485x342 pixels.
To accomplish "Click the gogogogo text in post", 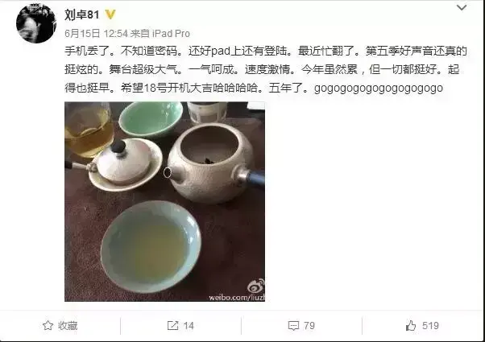I will pyautogui.click(x=379, y=89).
